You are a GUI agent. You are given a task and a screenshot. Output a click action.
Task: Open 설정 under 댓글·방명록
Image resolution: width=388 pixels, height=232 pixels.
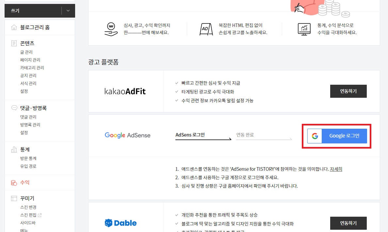24,133
